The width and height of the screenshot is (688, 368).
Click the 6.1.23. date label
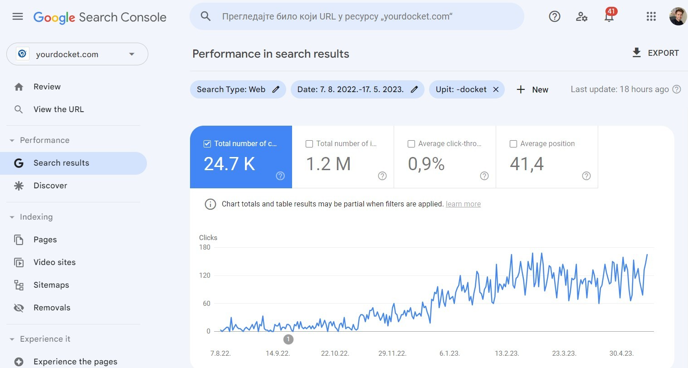[x=449, y=353]
